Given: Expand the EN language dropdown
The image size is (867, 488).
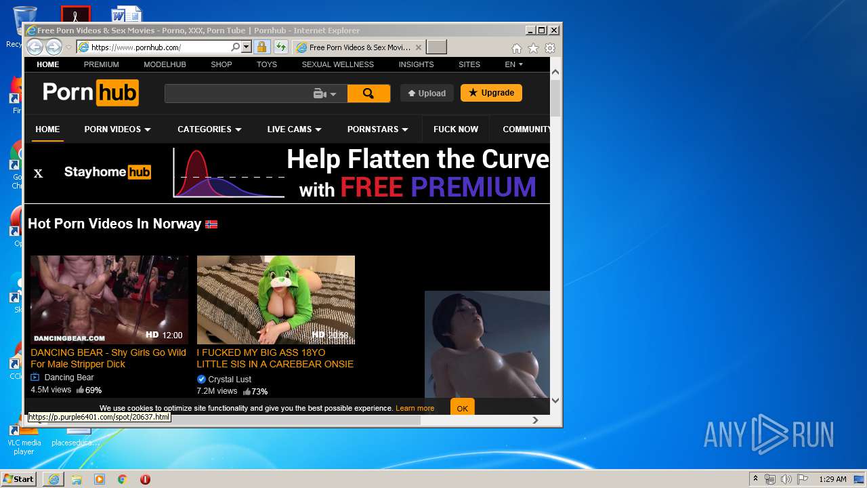Looking at the screenshot, I should click(514, 64).
